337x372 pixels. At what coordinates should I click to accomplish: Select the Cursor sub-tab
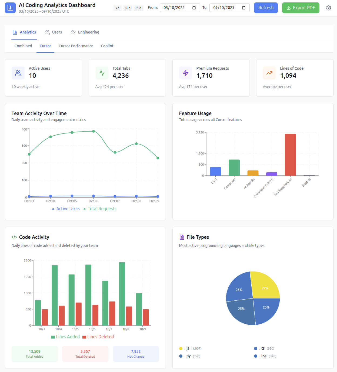[45, 46]
